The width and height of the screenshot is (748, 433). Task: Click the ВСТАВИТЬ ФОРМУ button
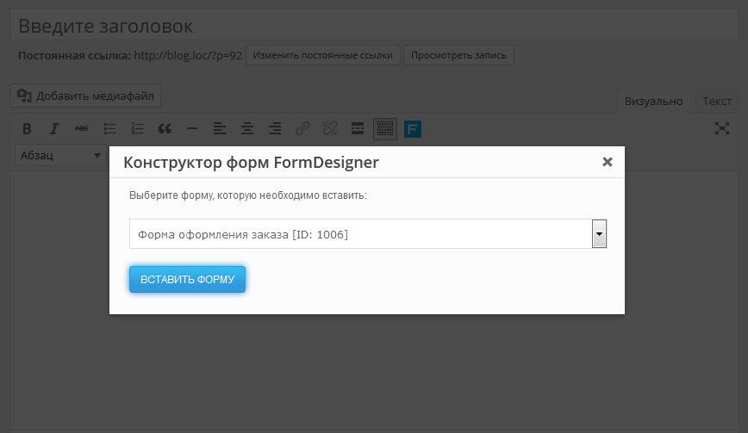(188, 279)
